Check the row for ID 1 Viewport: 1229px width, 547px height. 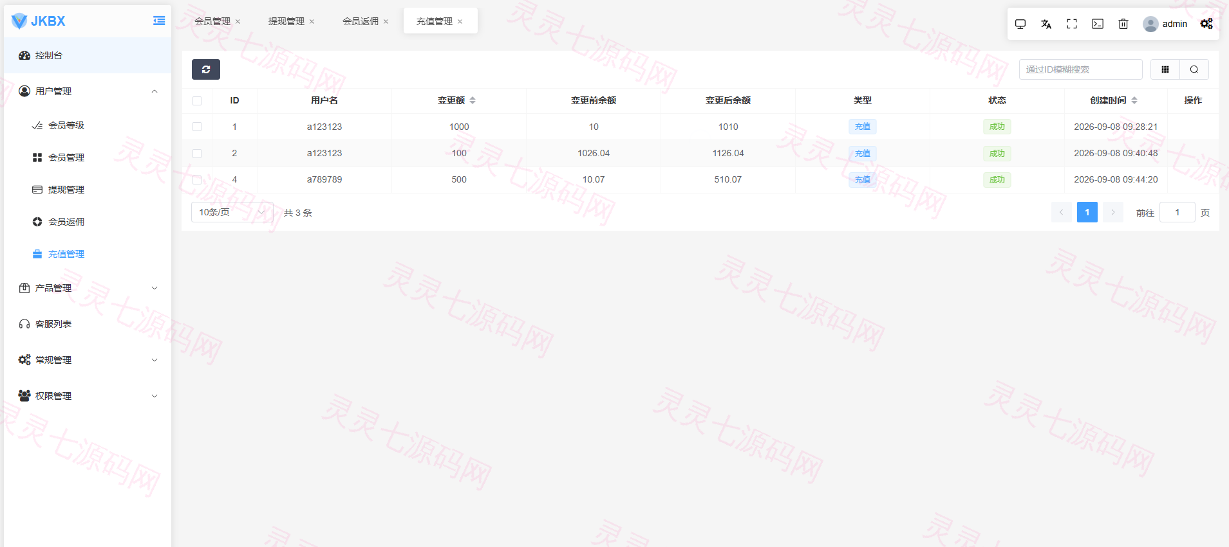197,127
